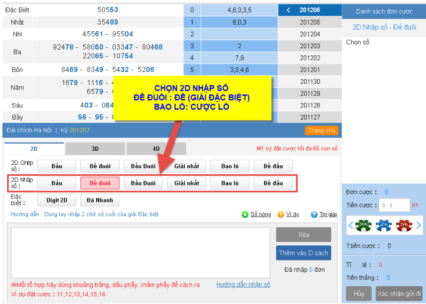Switch to the 3D tab
This screenshot has height=304, width=426.
click(x=95, y=149)
